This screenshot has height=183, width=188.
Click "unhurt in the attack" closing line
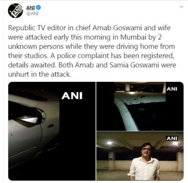tap(40, 75)
